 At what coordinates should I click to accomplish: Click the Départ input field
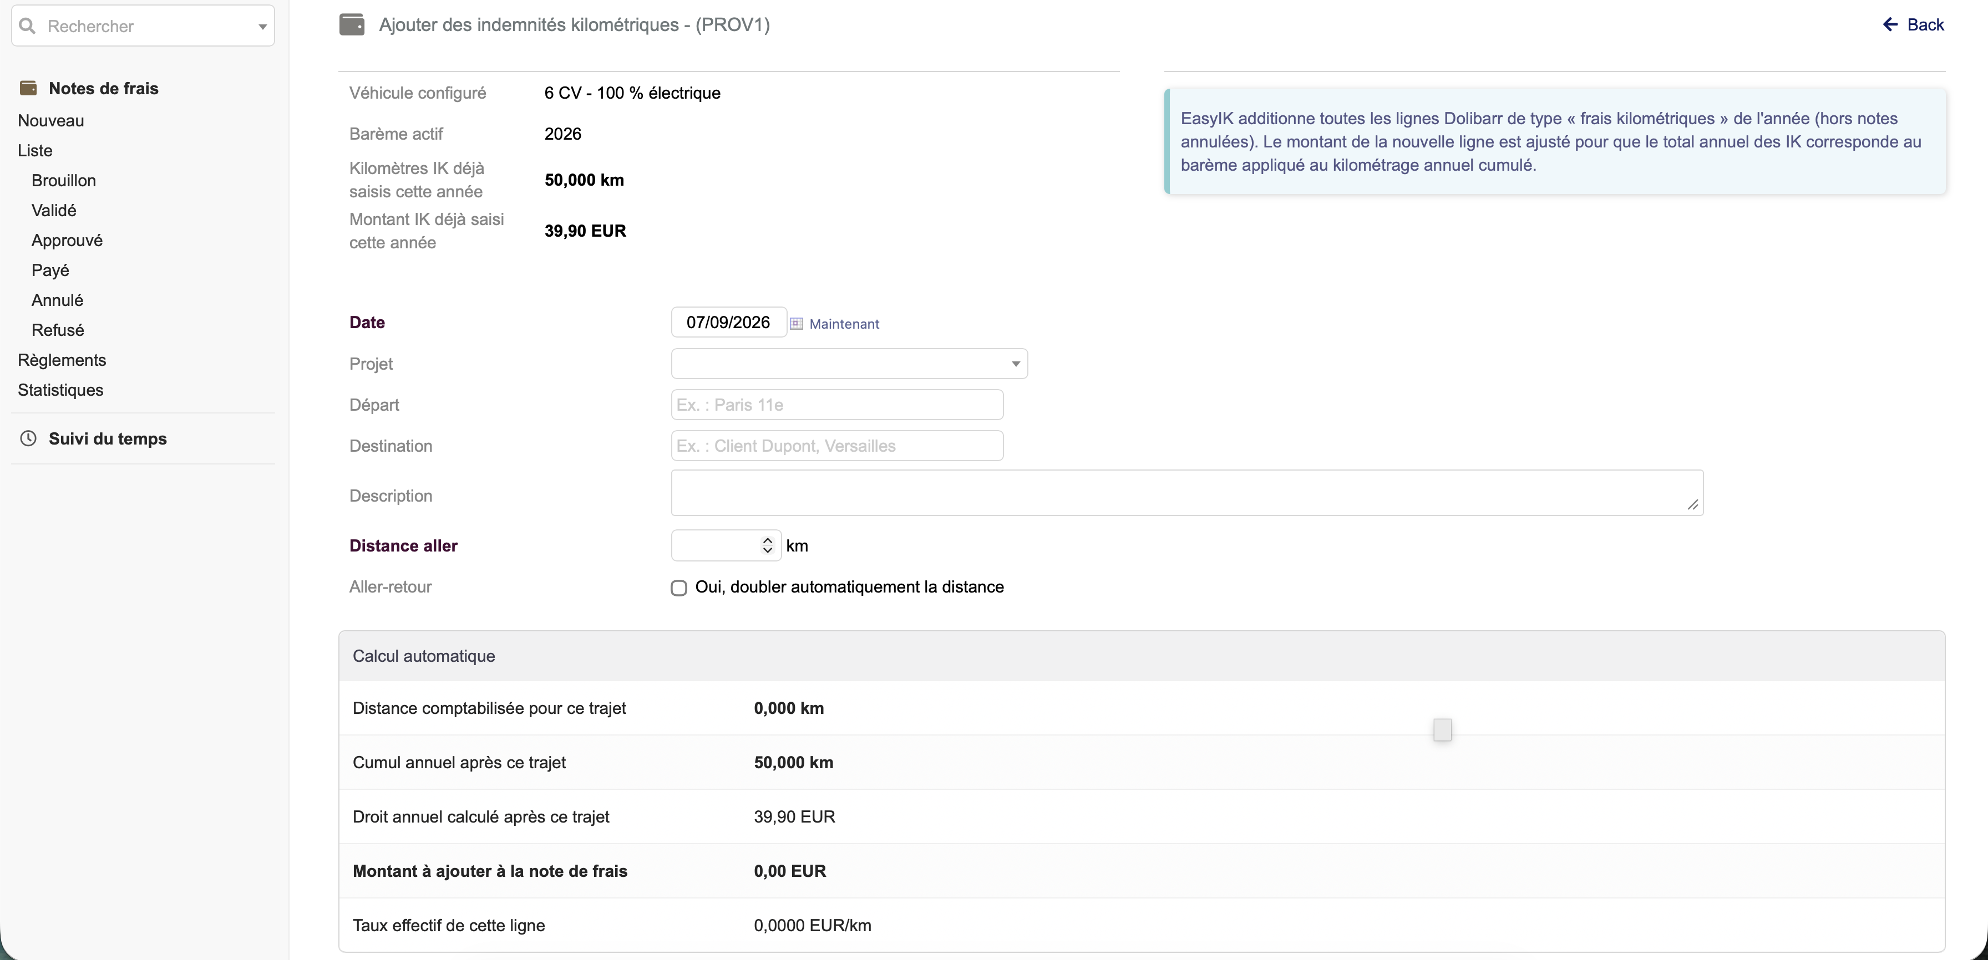pos(838,405)
